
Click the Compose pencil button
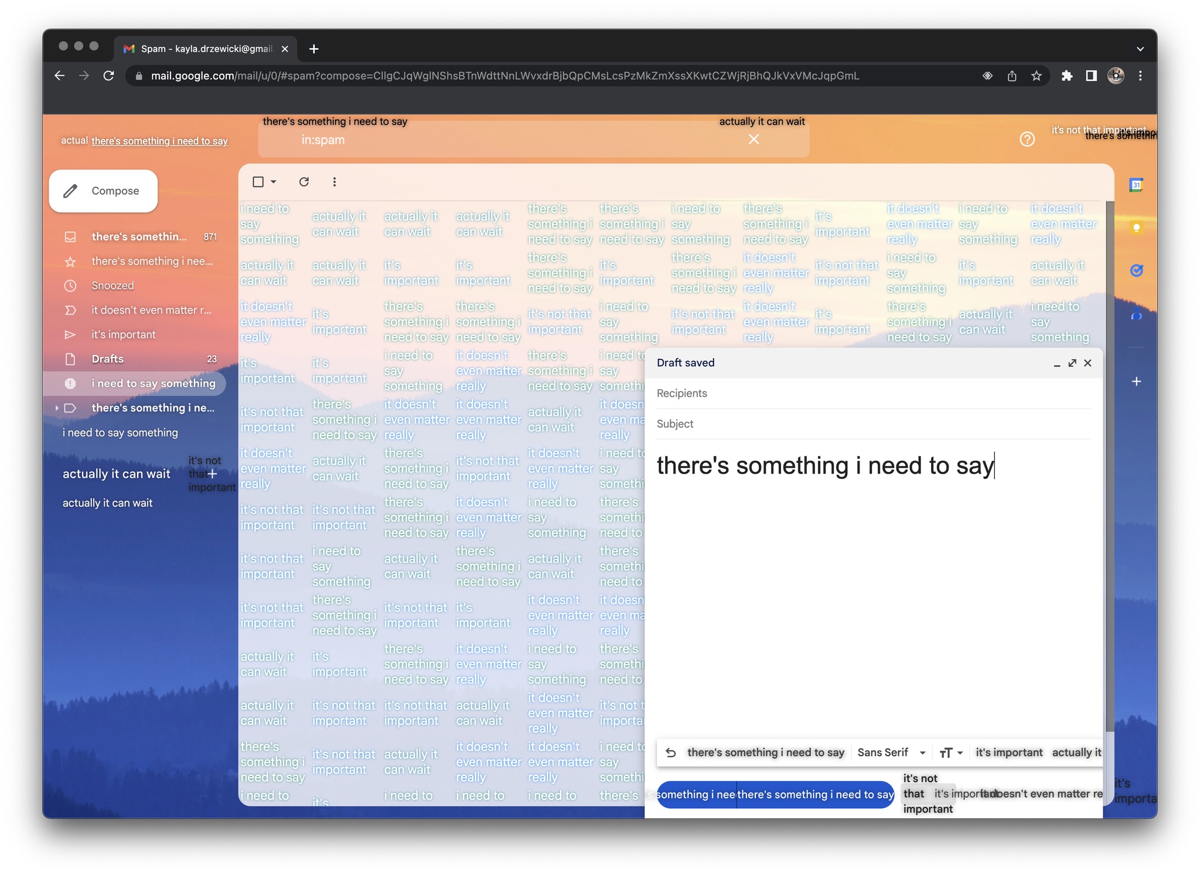(x=103, y=191)
